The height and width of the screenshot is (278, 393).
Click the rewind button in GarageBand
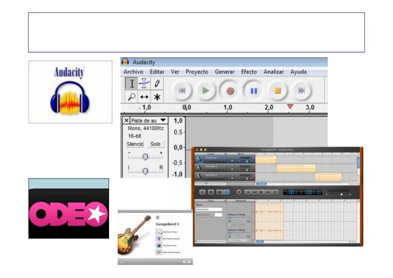click(x=254, y=192)
